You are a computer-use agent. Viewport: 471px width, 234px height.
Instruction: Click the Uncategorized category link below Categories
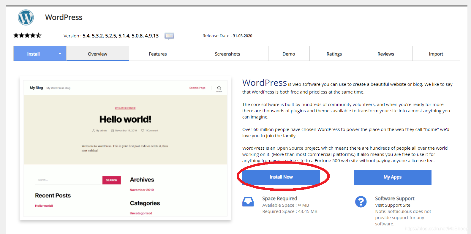click(141, 213)
